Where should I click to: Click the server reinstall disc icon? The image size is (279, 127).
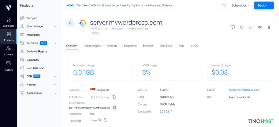tap(260, 27)
